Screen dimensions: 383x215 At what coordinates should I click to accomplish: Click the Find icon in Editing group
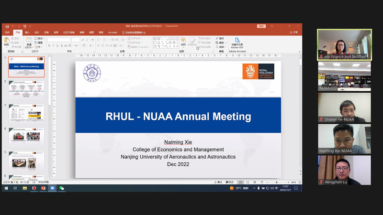pyautogui.click(x=221, y=38)
